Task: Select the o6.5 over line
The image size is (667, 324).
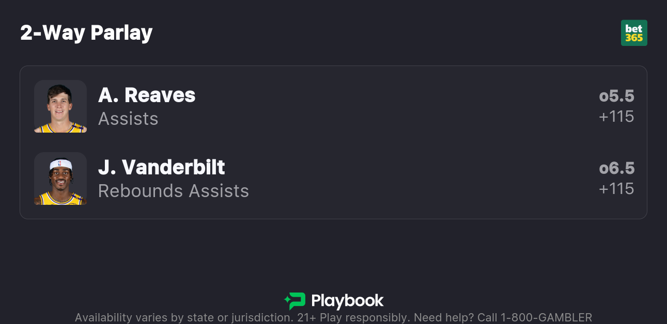Action: 616,169
